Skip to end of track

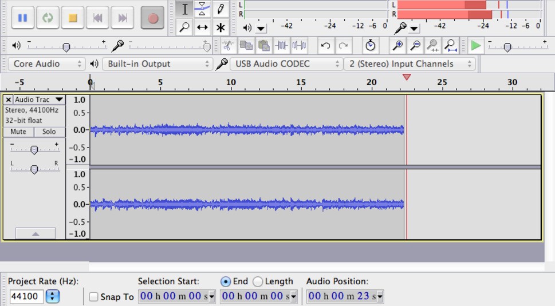pyautogui.click(x=123, y=18)
